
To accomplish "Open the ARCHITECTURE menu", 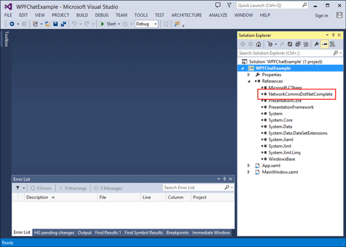I will pos(186,15).
